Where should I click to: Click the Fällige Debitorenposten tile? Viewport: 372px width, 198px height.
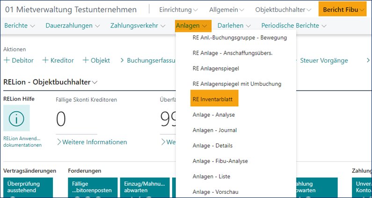[92, 187]
